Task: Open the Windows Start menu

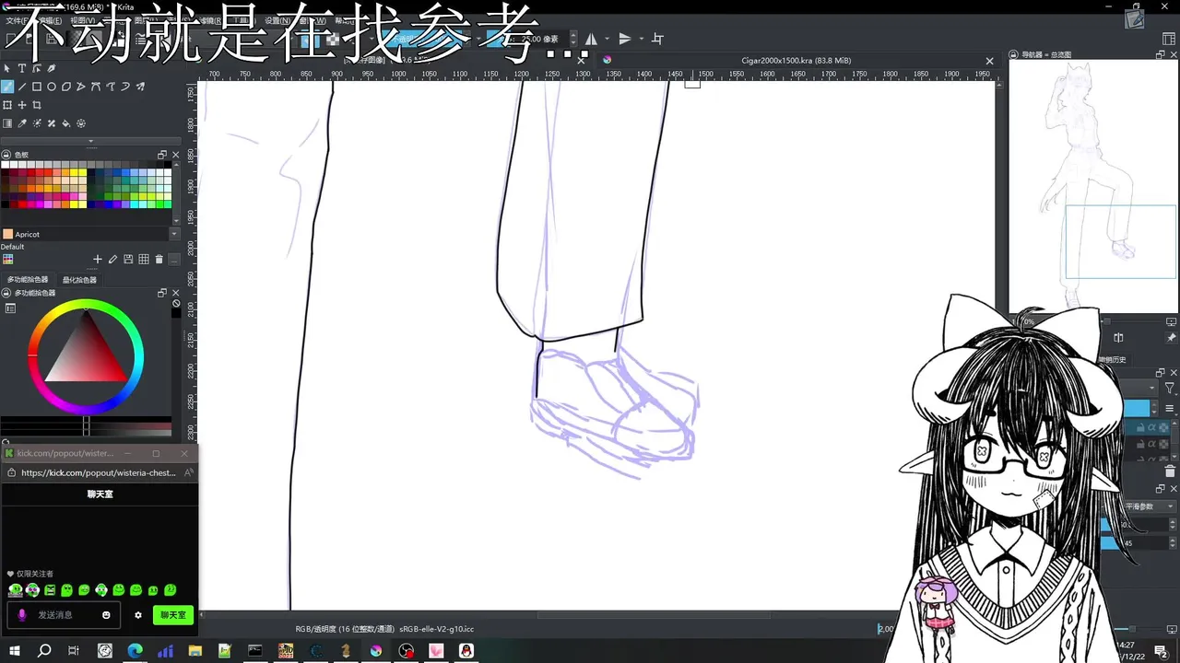Action: [14, 651]
